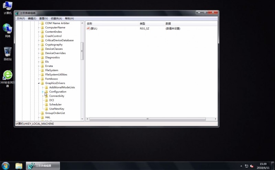
Task: Select the FileSystem key
Action: coord(52,70)
